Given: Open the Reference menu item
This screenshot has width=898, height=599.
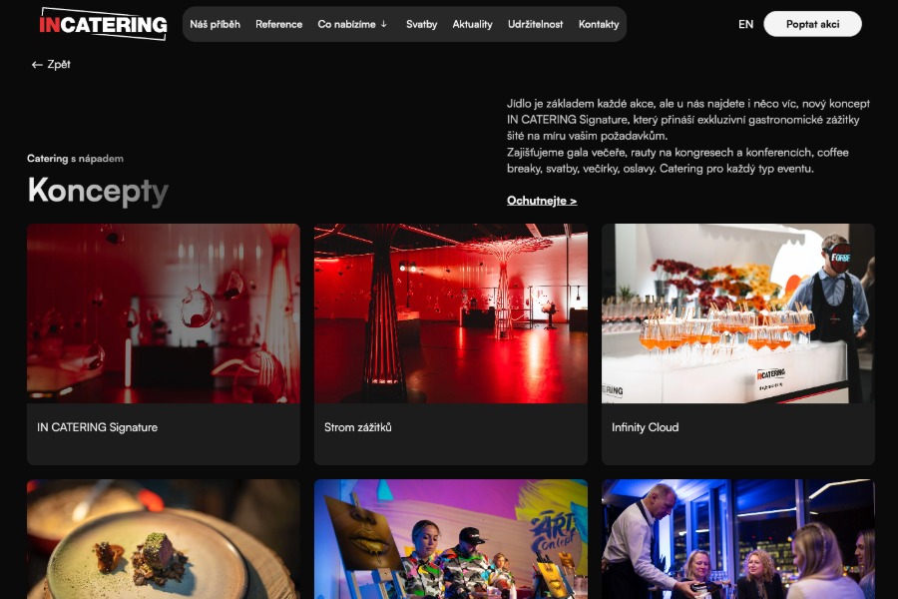Looking at the screenshot, I should click(279, 24).
